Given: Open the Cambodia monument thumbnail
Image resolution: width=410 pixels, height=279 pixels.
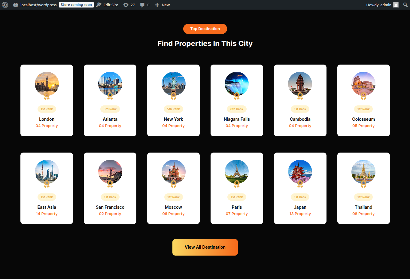Looking at the screenshot, I should [300, 84].
